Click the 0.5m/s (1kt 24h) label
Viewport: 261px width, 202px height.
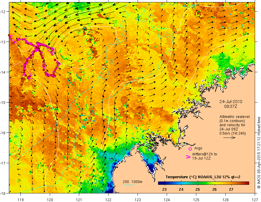click(x=233, y=133)
